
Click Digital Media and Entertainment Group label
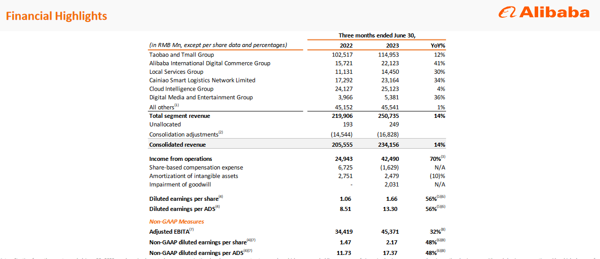pyautogui.click(x=201, y=98)
